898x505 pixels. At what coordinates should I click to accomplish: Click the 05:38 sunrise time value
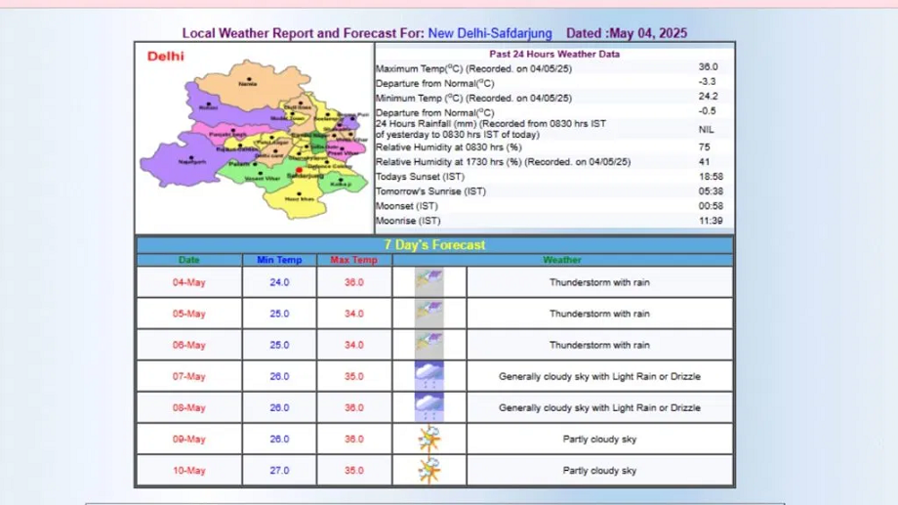711,191
